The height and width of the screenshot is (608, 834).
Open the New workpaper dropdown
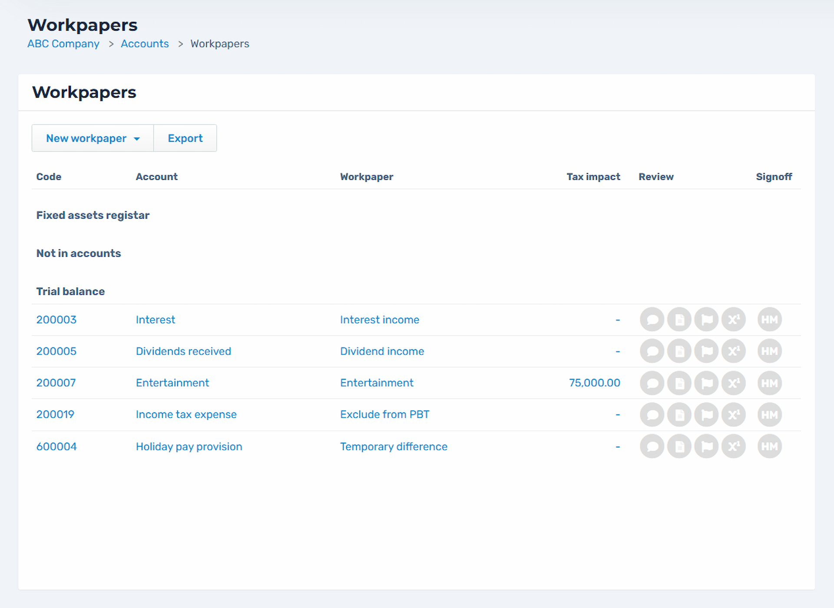[93, 138]
